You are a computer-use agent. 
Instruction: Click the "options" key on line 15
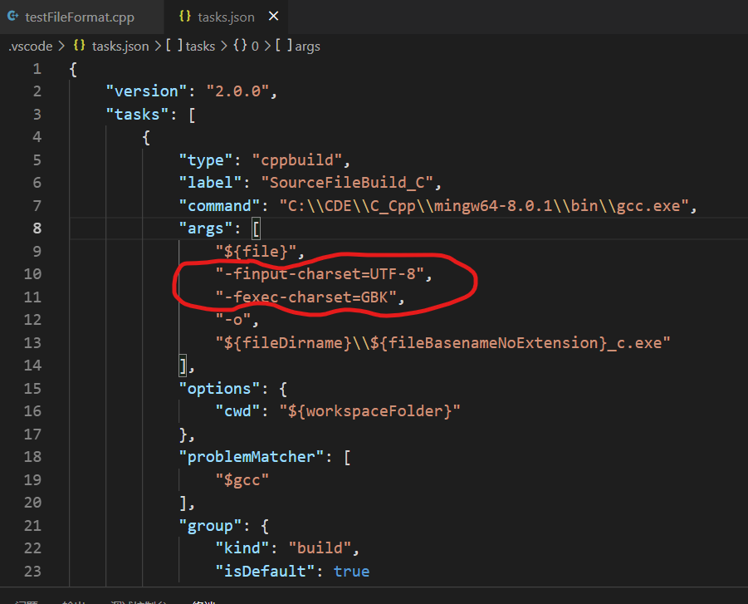tap(219, 389)
